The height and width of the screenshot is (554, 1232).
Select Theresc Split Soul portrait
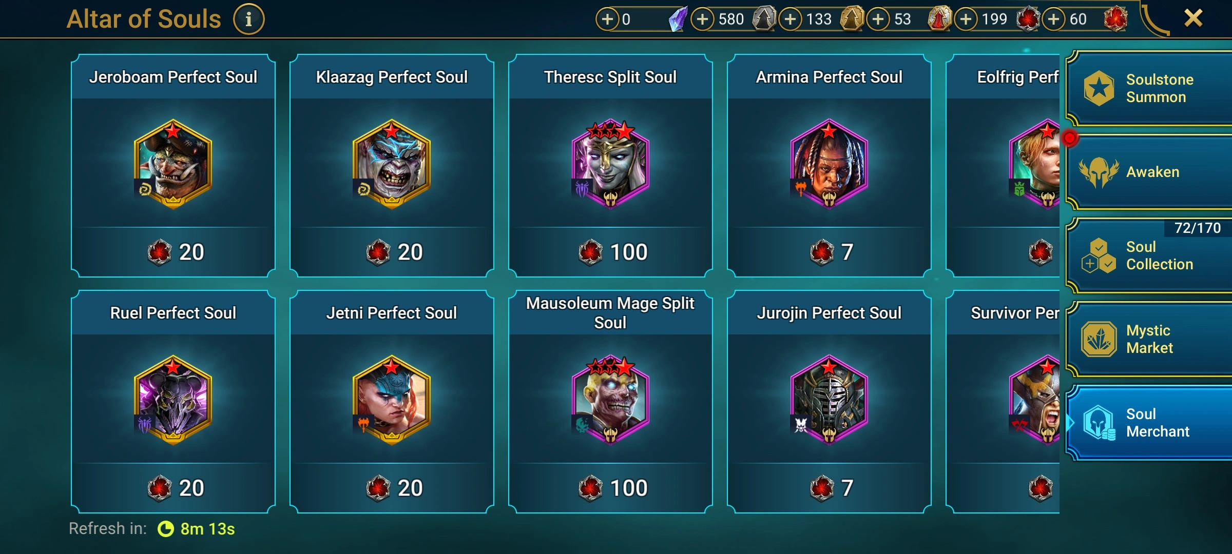click(x=610, y=164)
